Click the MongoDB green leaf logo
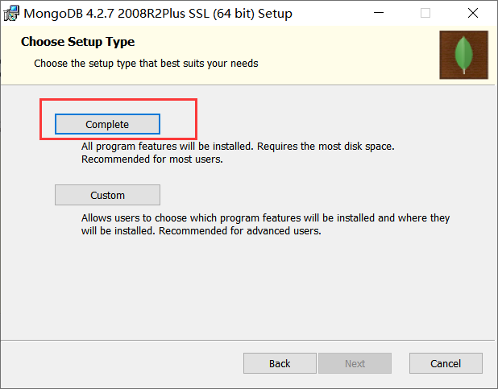 coord(463,55)
